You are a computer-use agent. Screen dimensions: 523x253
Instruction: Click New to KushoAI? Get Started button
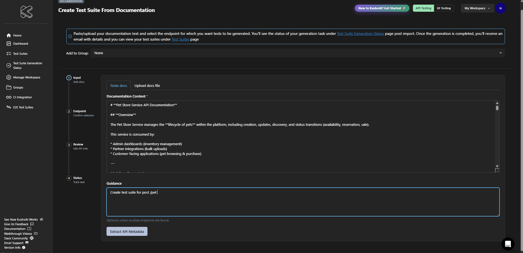382,8
